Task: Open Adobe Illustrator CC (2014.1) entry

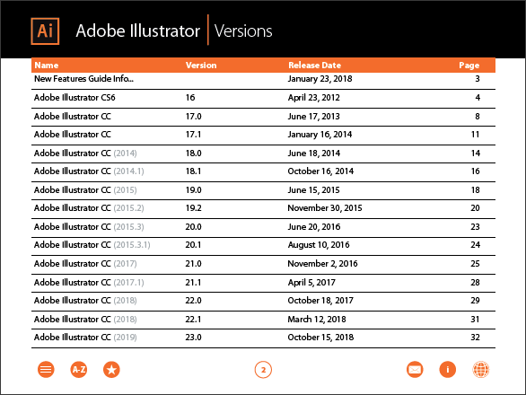Action: click(x=89, y=171)
